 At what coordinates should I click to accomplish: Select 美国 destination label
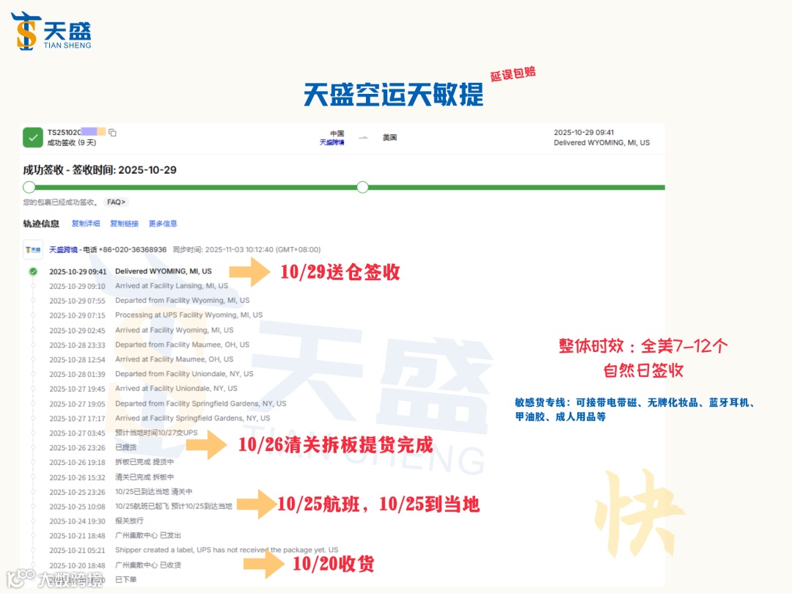pyautogui.click(x=389, y=137)
